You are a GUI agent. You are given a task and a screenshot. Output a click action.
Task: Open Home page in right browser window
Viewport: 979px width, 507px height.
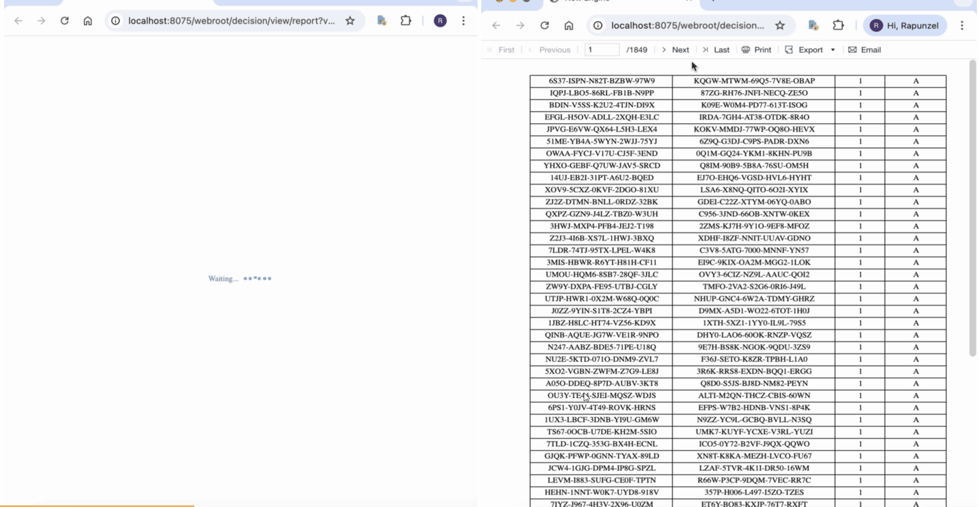[569, 26]
